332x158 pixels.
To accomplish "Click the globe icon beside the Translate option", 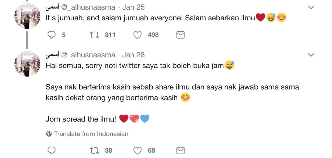I will click(49, 134).
